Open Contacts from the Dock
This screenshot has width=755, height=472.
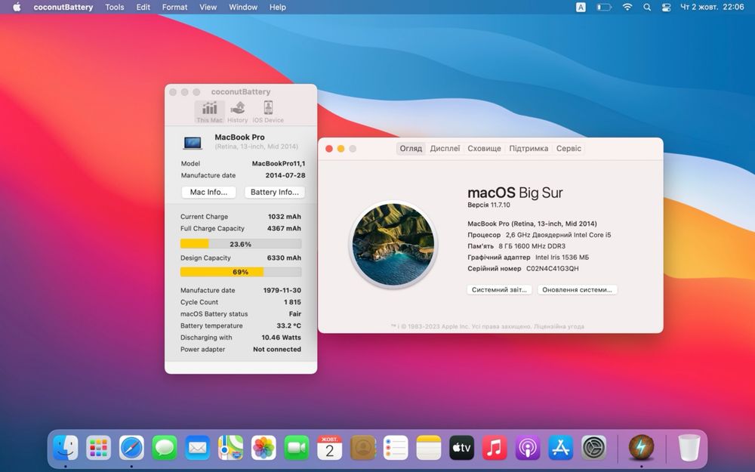pyautogui.click(x=363, y=448)
